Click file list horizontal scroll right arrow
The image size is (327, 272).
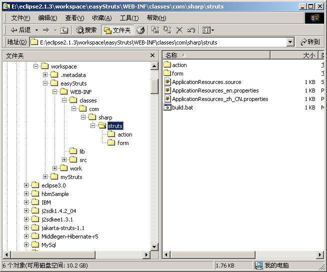click(x=320, y=254)
